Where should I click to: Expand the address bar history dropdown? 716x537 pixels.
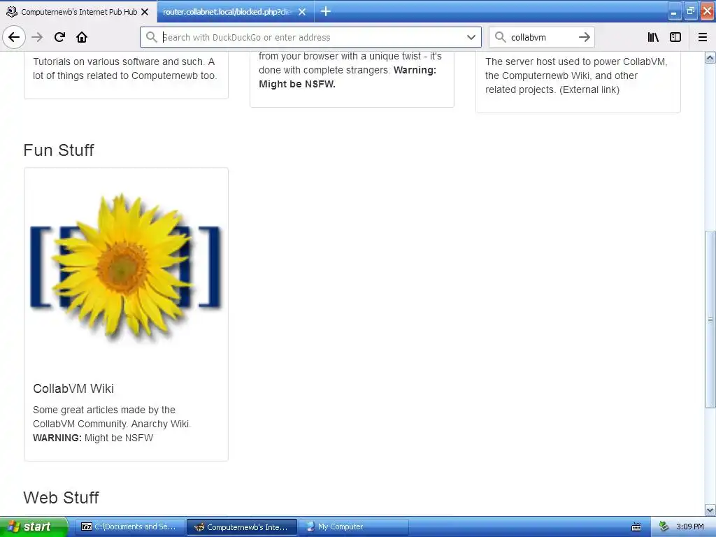tap(471, 37)
